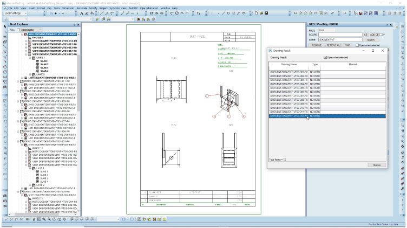Toggle the Filter checkbox in Draft Explorer
407x228 pixels.
pos(18,30)
